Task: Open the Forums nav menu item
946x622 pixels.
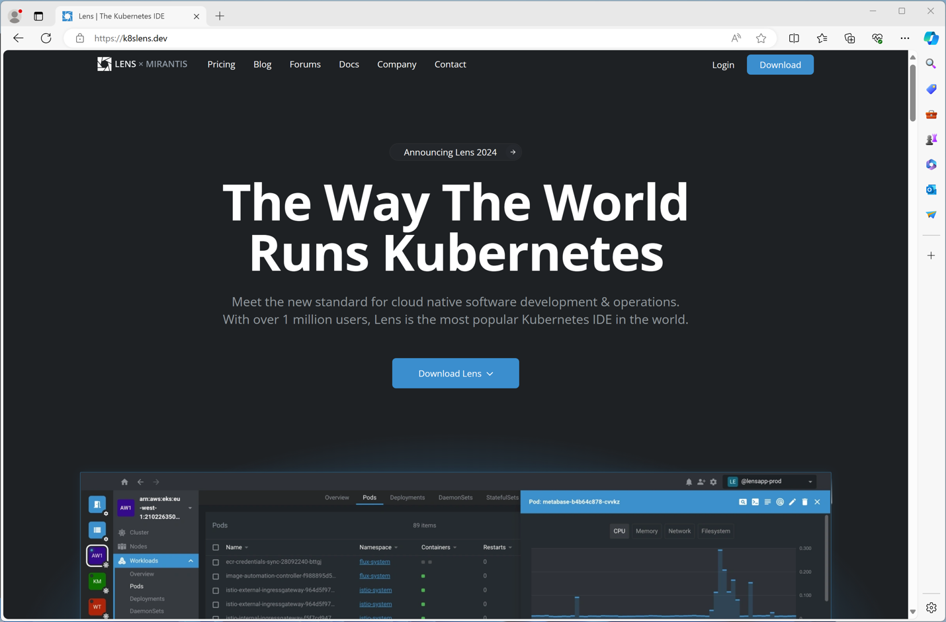Action: [305, 64]
